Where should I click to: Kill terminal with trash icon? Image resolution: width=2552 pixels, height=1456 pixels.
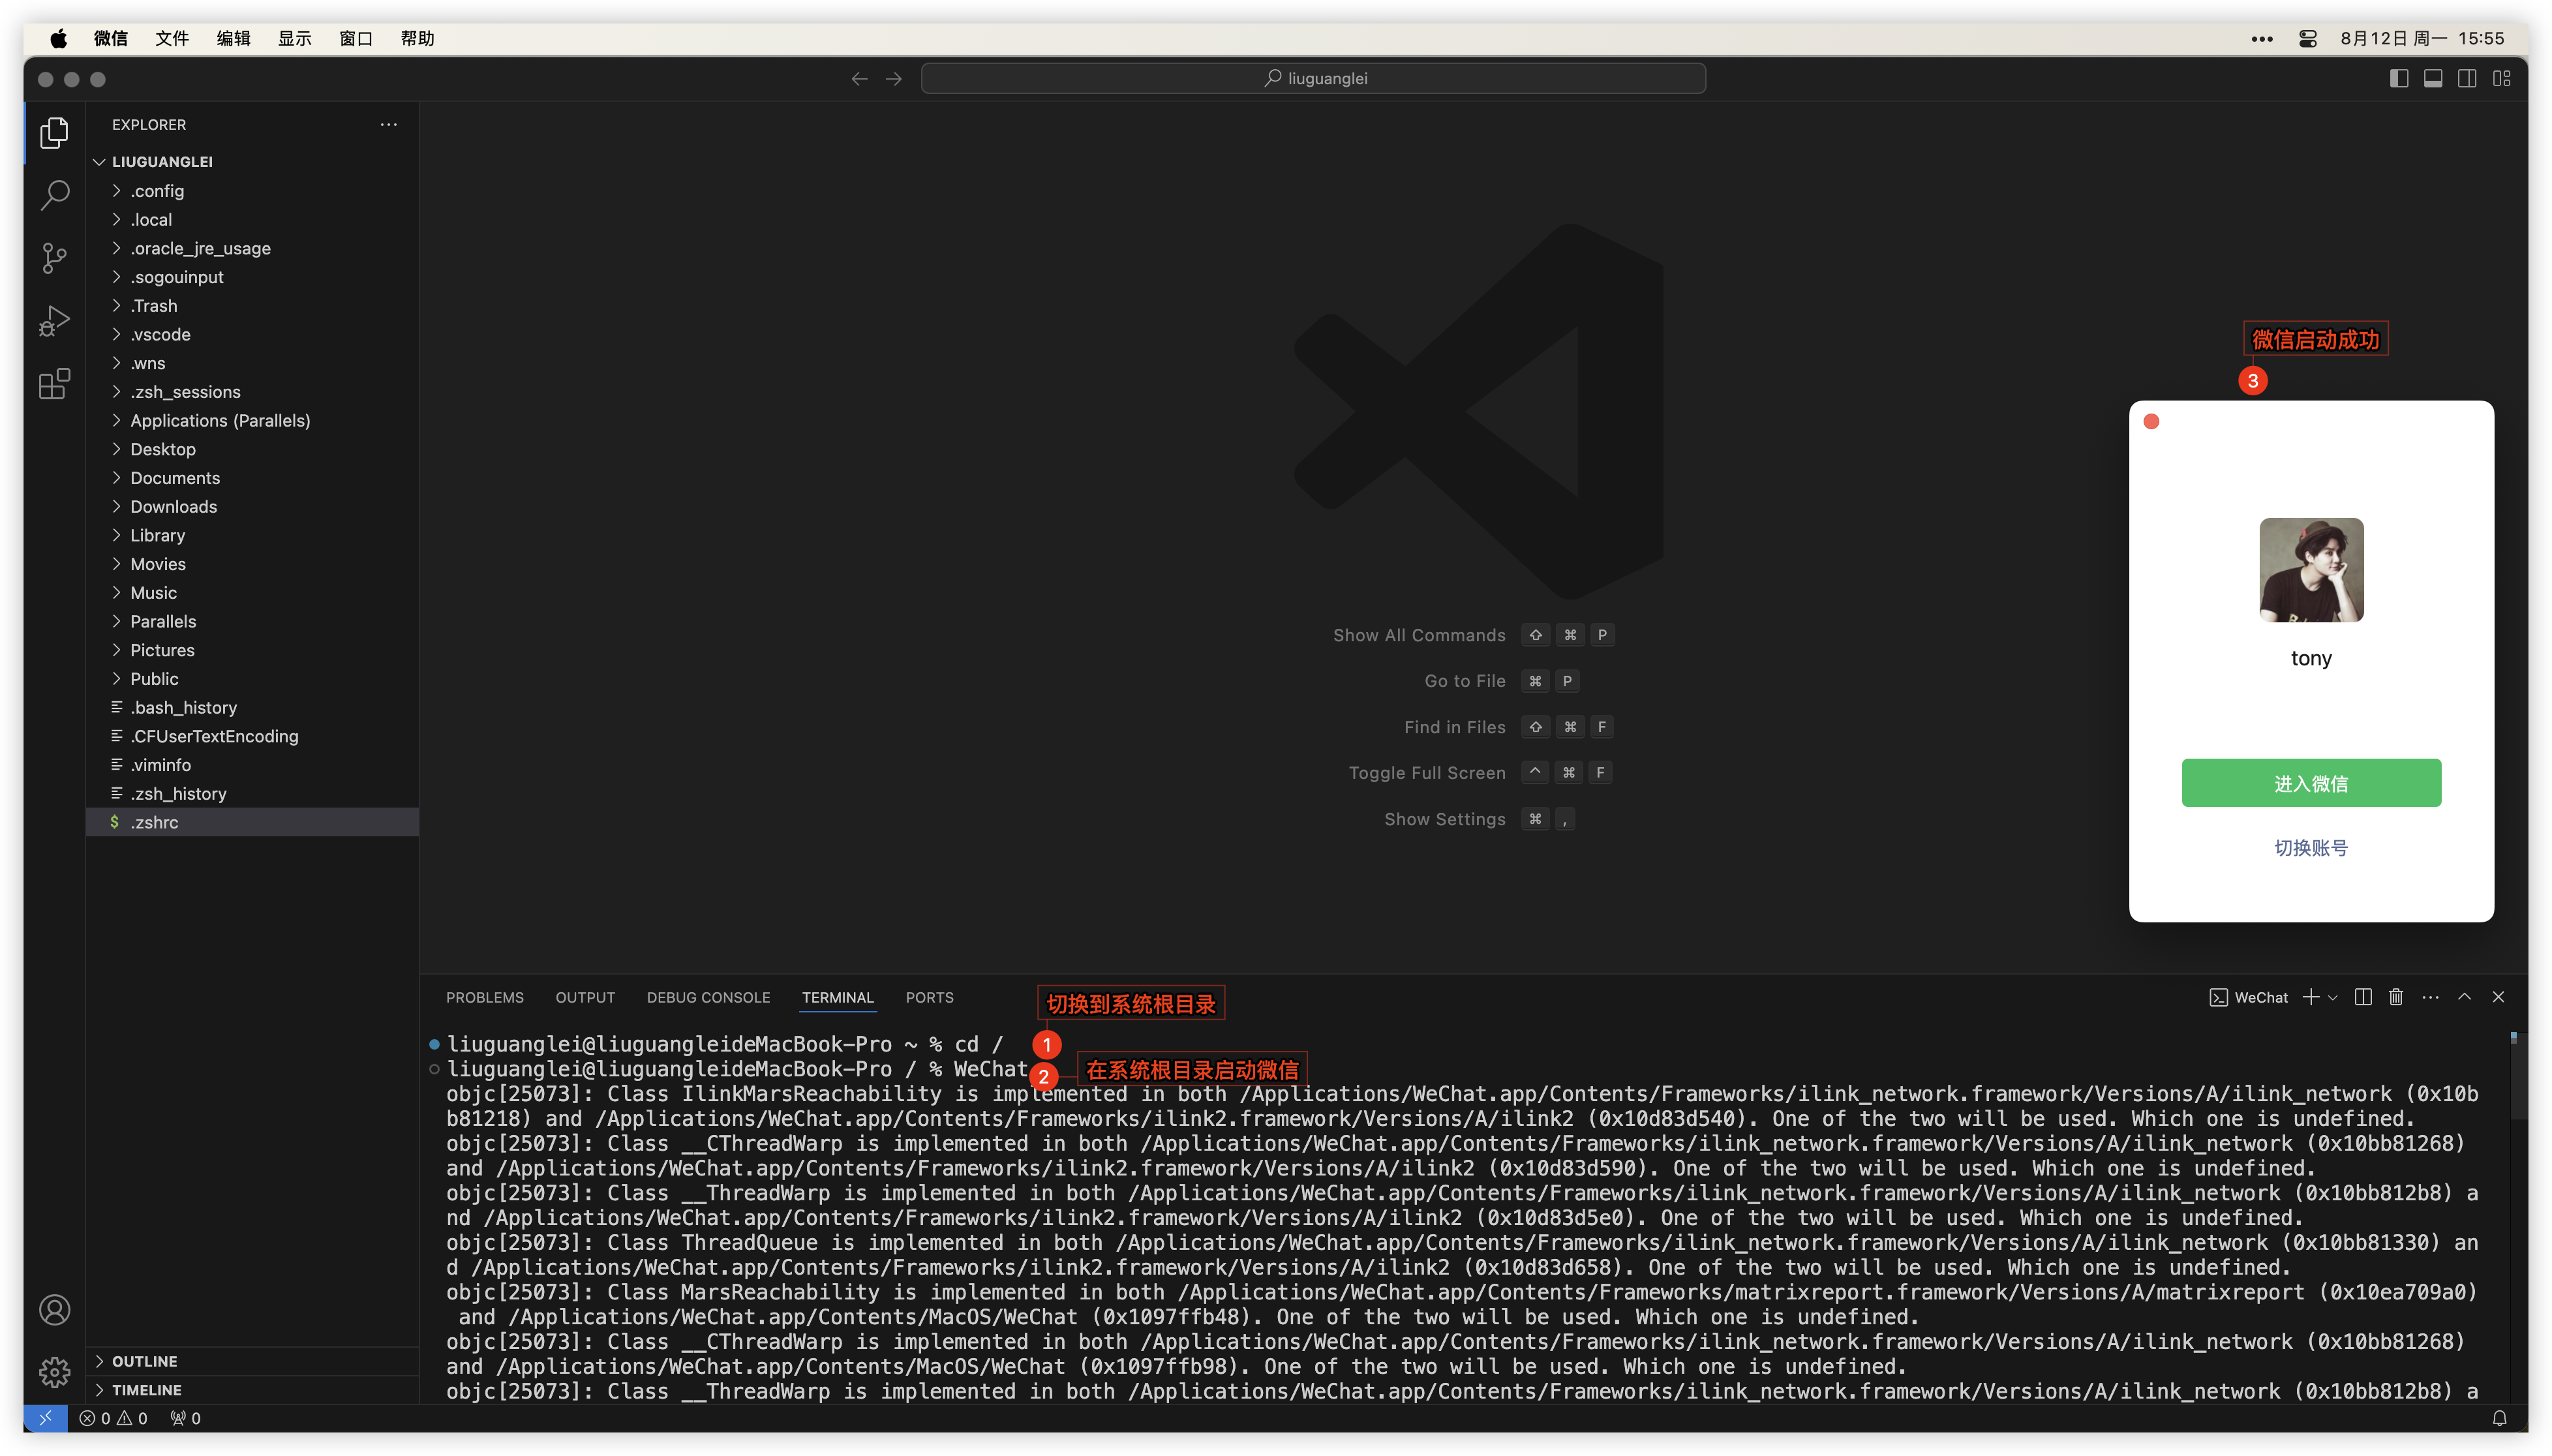pos(2396,997)
